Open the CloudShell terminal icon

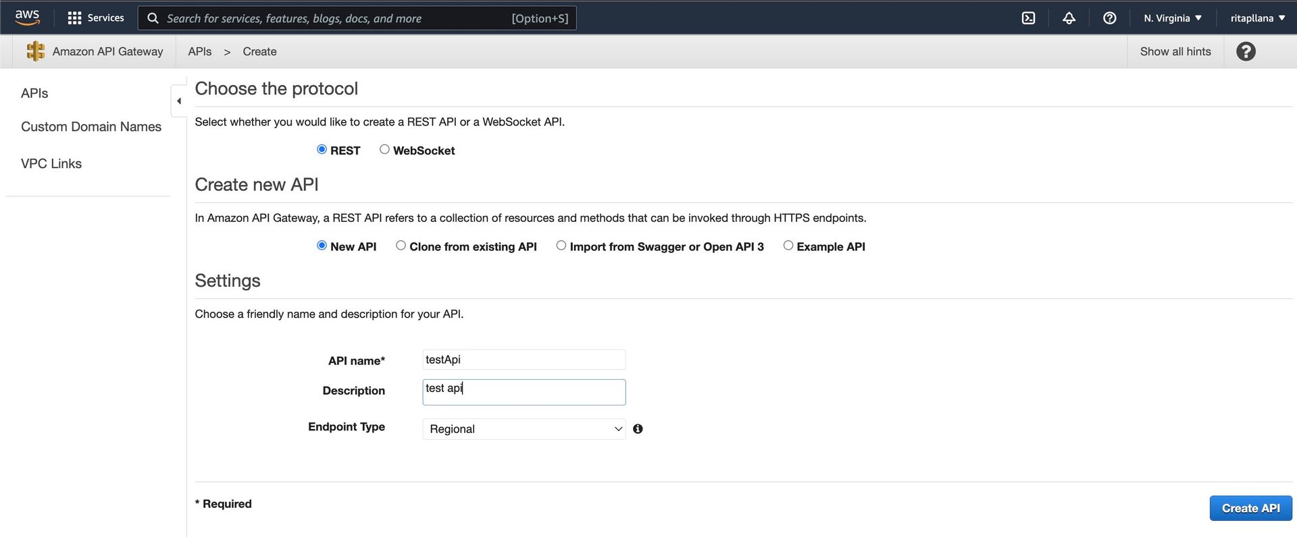1028,18
